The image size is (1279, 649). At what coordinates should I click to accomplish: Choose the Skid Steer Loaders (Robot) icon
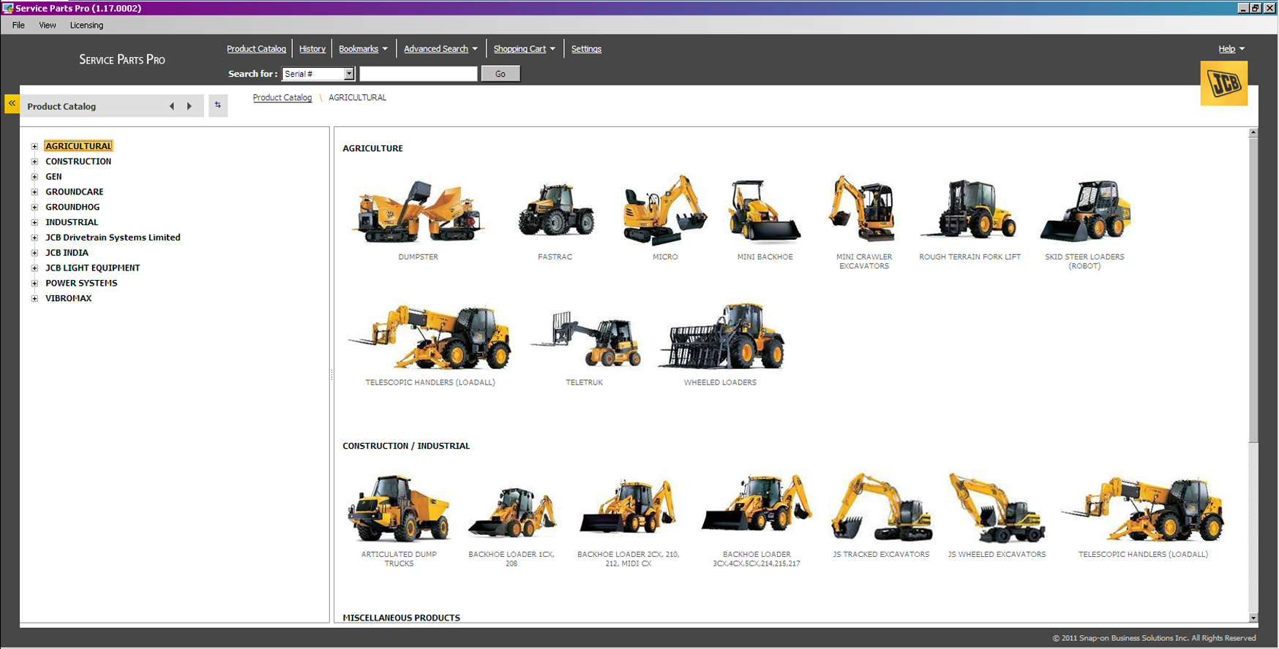1084,212
